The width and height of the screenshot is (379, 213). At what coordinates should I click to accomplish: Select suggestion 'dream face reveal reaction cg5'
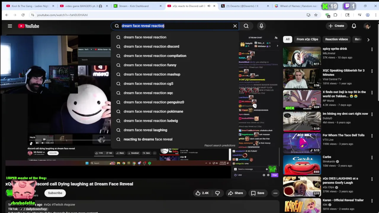175,83
